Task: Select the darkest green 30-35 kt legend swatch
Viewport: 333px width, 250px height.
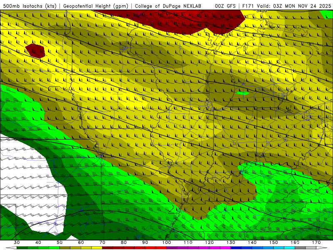Action: [x=22, y=248]
